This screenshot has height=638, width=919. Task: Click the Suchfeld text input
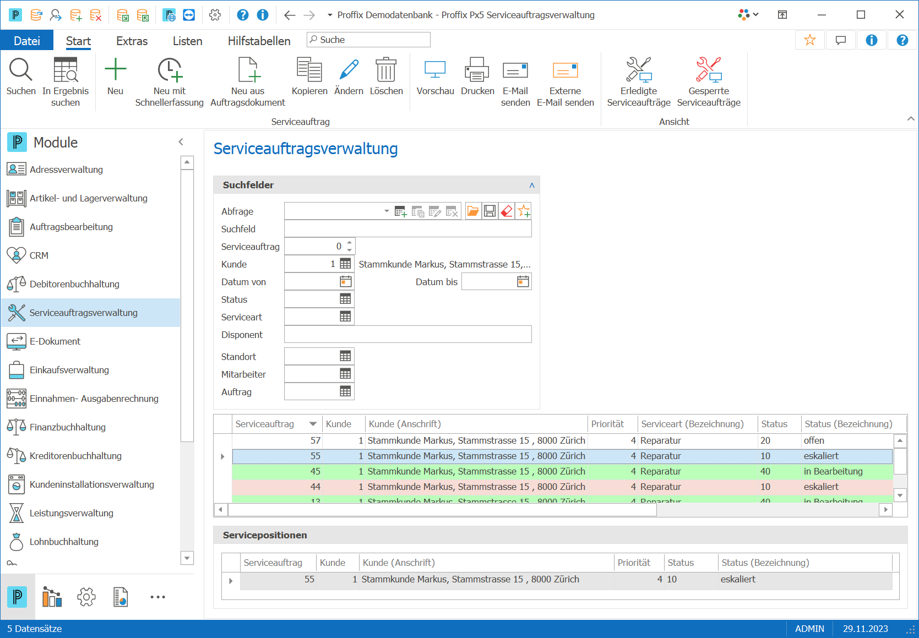[x=407, y=229]
